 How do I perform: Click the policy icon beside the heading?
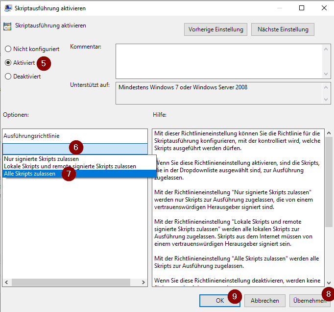tap(7, 26)
